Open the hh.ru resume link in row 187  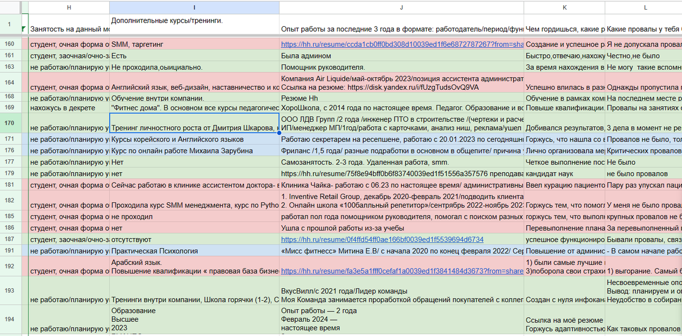(382, 240)
